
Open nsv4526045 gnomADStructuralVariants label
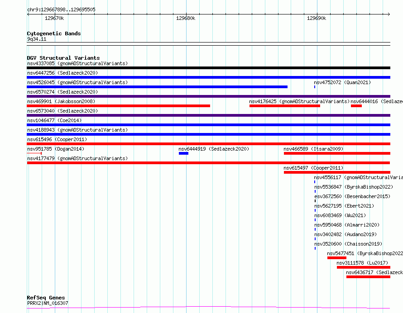click(x=77, y=82)
